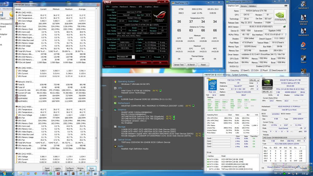
Task: Click the Reset button in RealTemp
Action: click(x=203, y=65)
